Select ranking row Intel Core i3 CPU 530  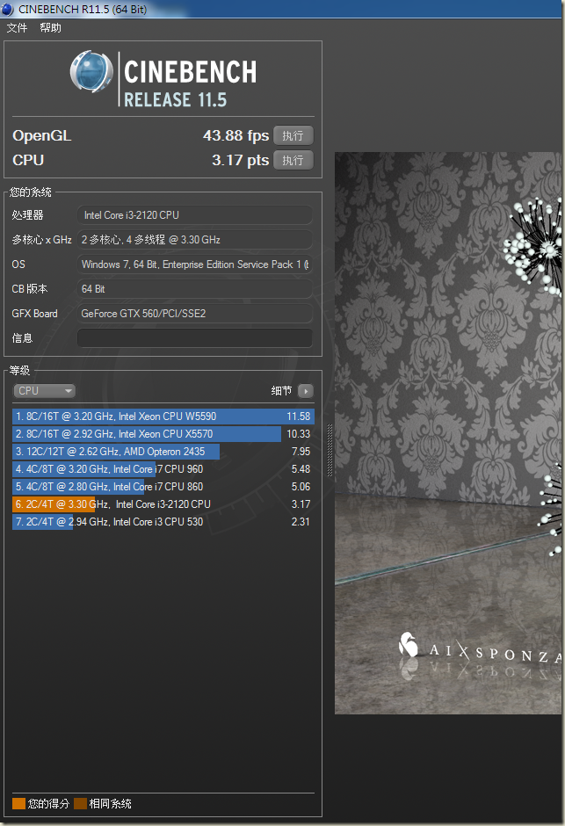coord(163,521)
